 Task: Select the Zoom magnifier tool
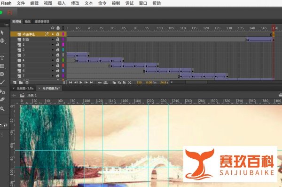coord(2,108)
